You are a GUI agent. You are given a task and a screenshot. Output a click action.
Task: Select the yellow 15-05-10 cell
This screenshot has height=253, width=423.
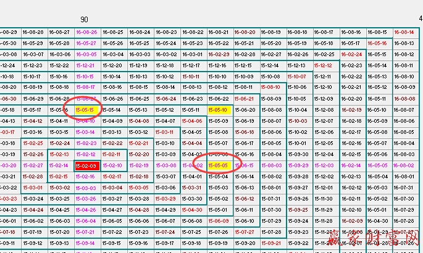pos(219,110)
